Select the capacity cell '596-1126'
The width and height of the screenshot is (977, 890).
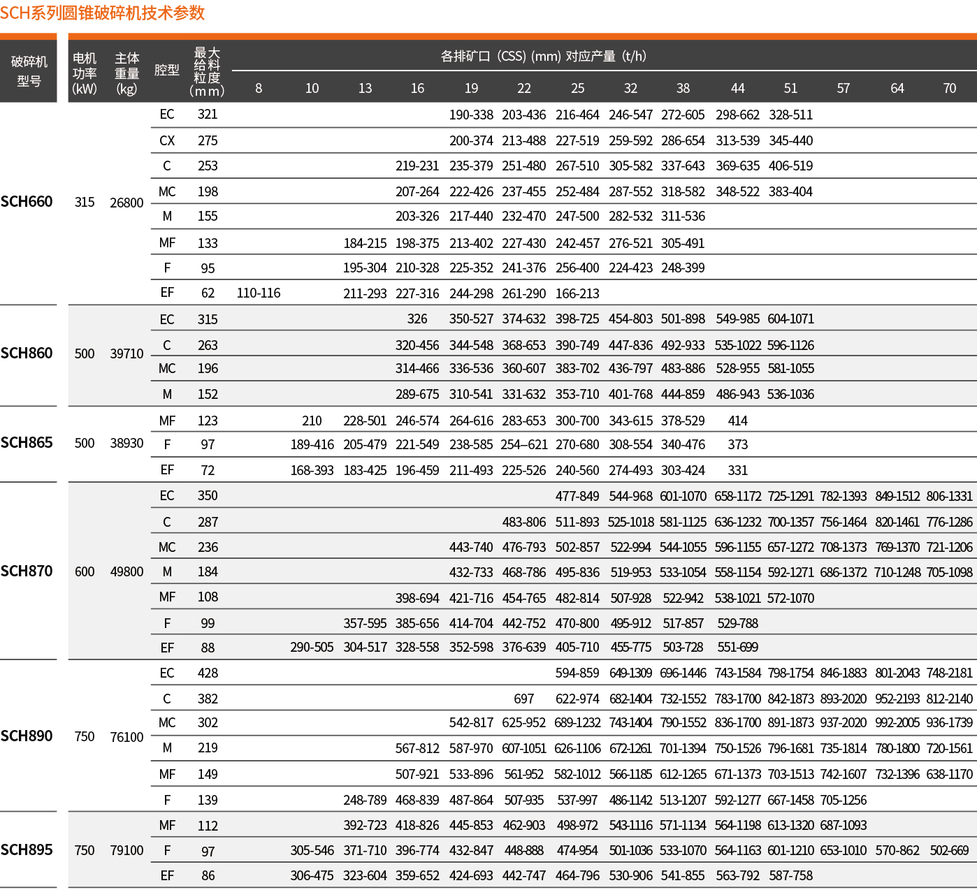tap(791, 346)
